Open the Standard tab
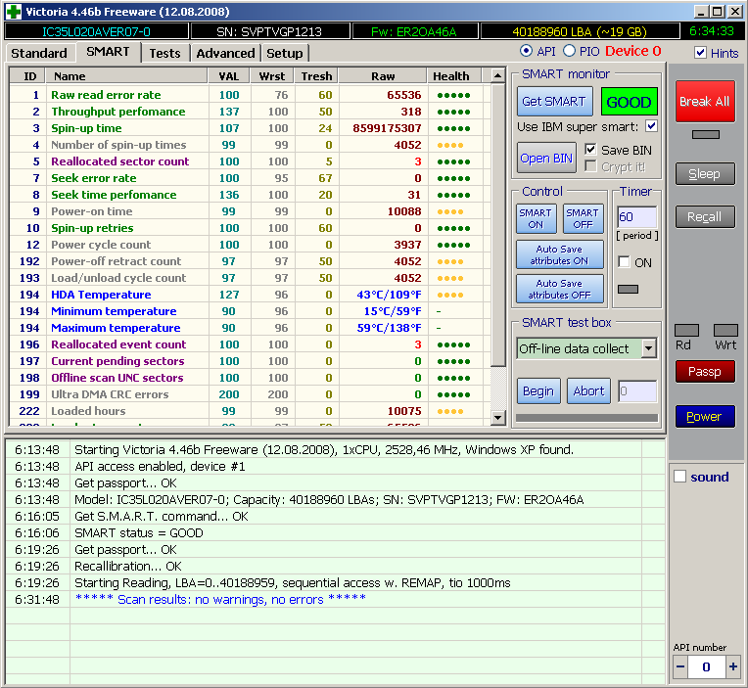This screenshot has height=688, width=748. pyautogui.click(x=39, y=53)
